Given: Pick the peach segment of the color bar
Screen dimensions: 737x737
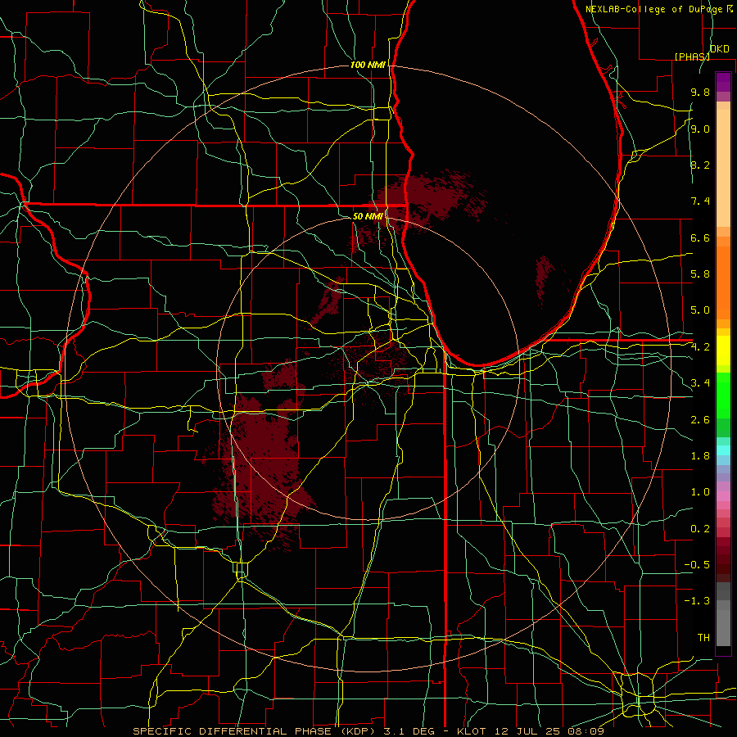Looking at the screenshot, I should pyautogui.click(x=723, y=170).
